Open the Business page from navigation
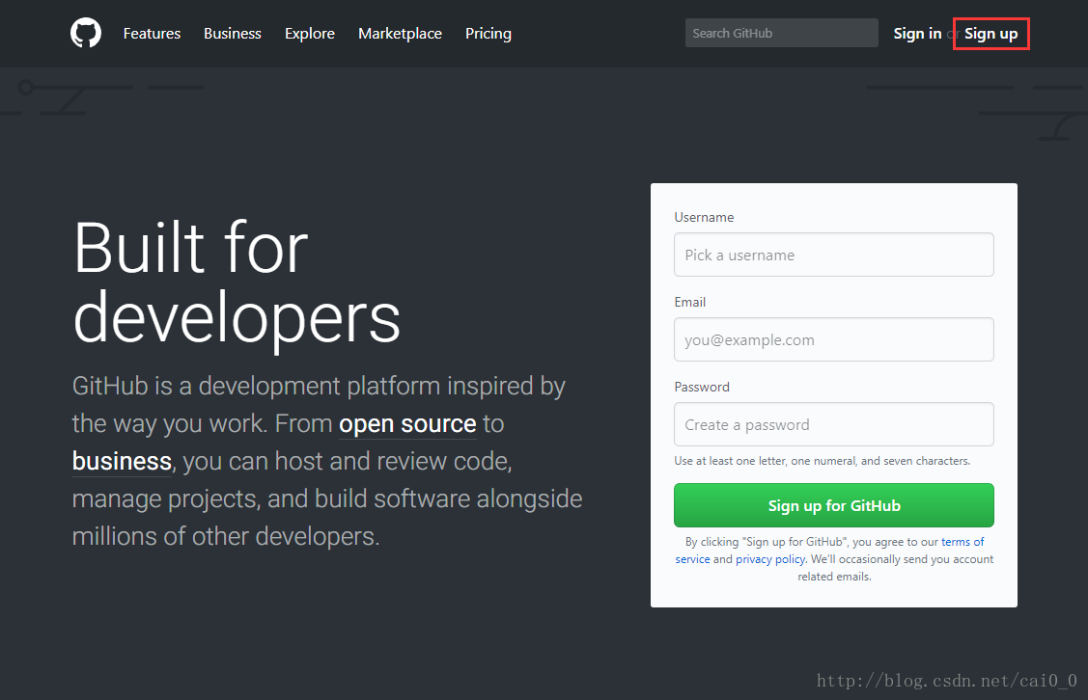 pos(232,33)
